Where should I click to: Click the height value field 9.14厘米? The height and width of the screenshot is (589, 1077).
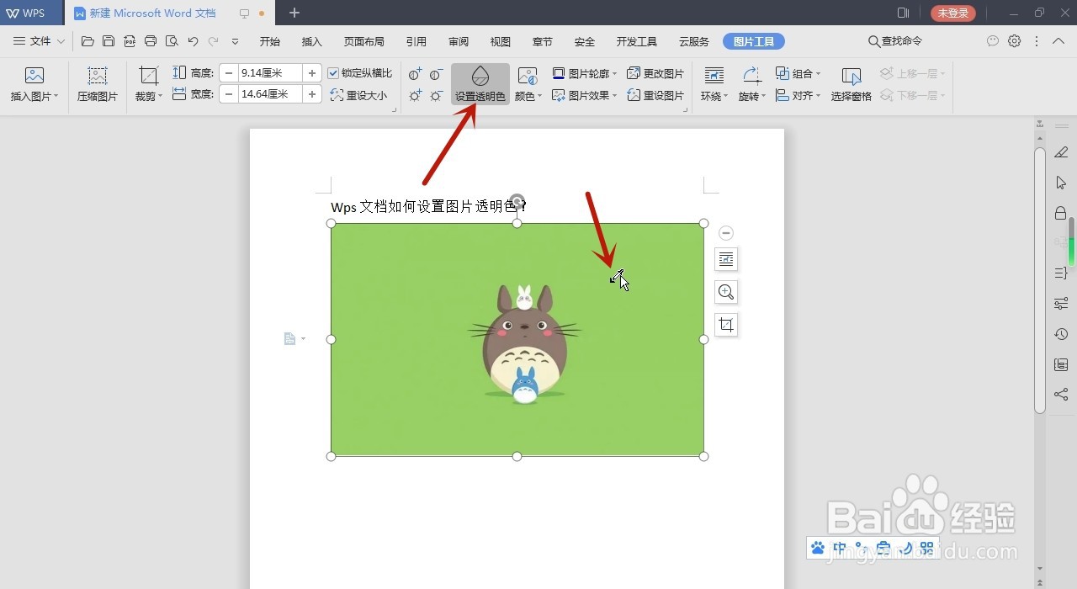[x=270, y=73]
